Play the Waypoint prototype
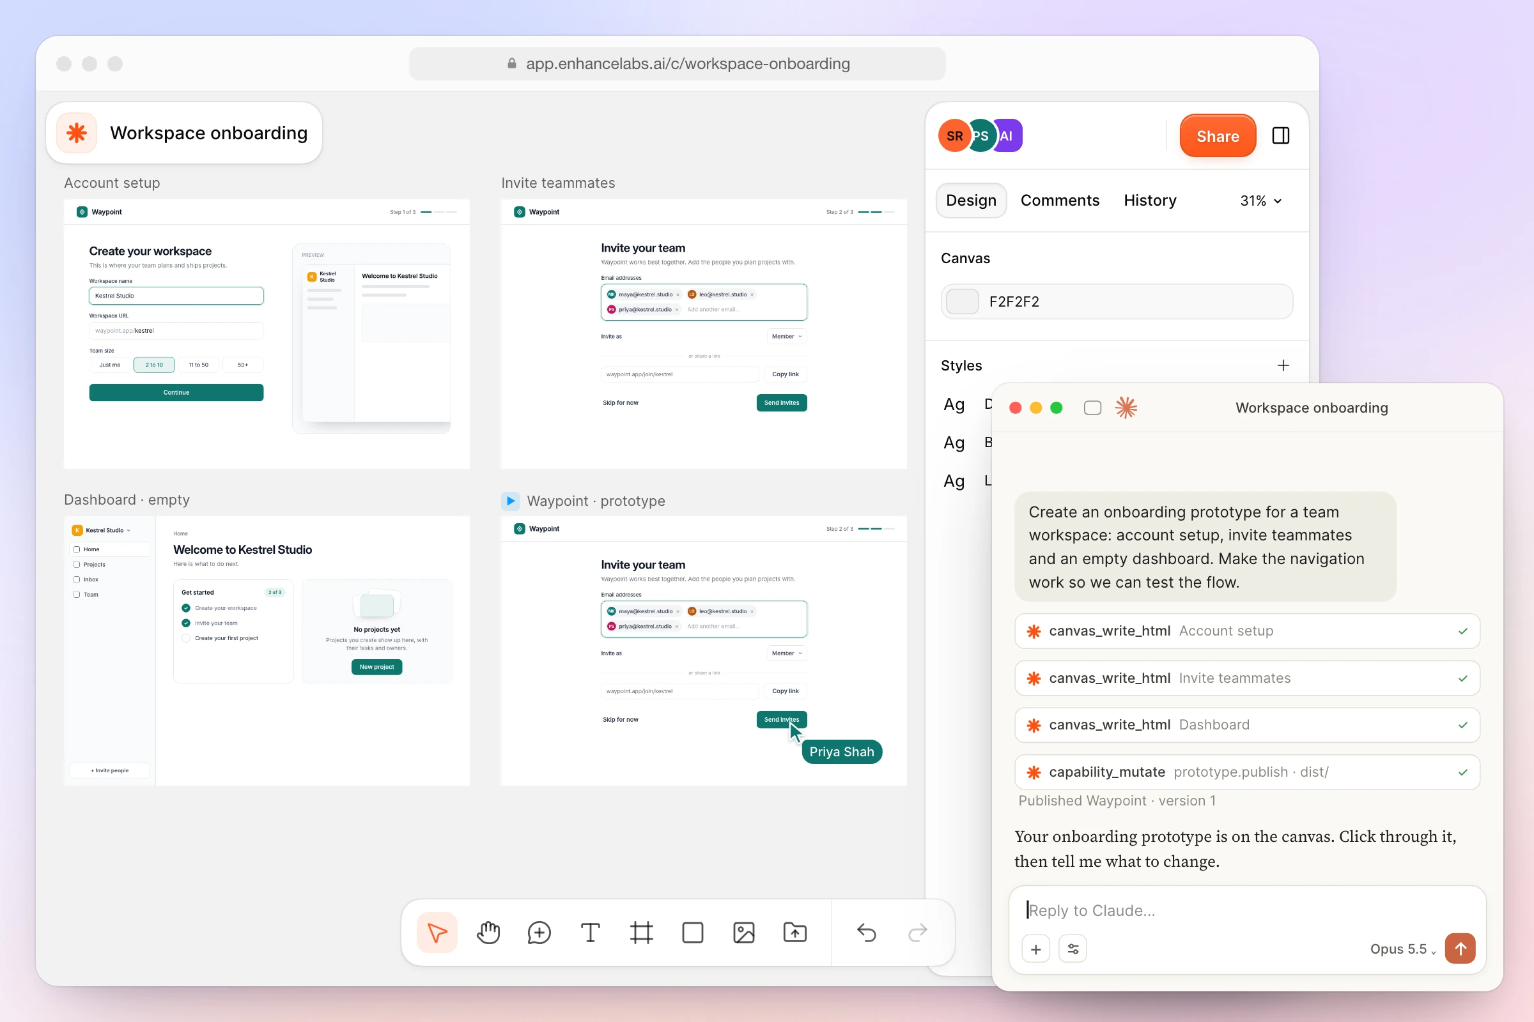 tap(511, 501)
